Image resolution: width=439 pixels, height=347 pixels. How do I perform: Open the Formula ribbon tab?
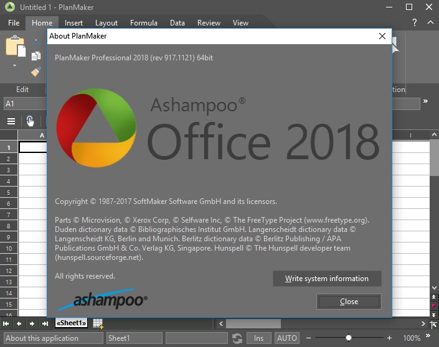click(144, 23)
